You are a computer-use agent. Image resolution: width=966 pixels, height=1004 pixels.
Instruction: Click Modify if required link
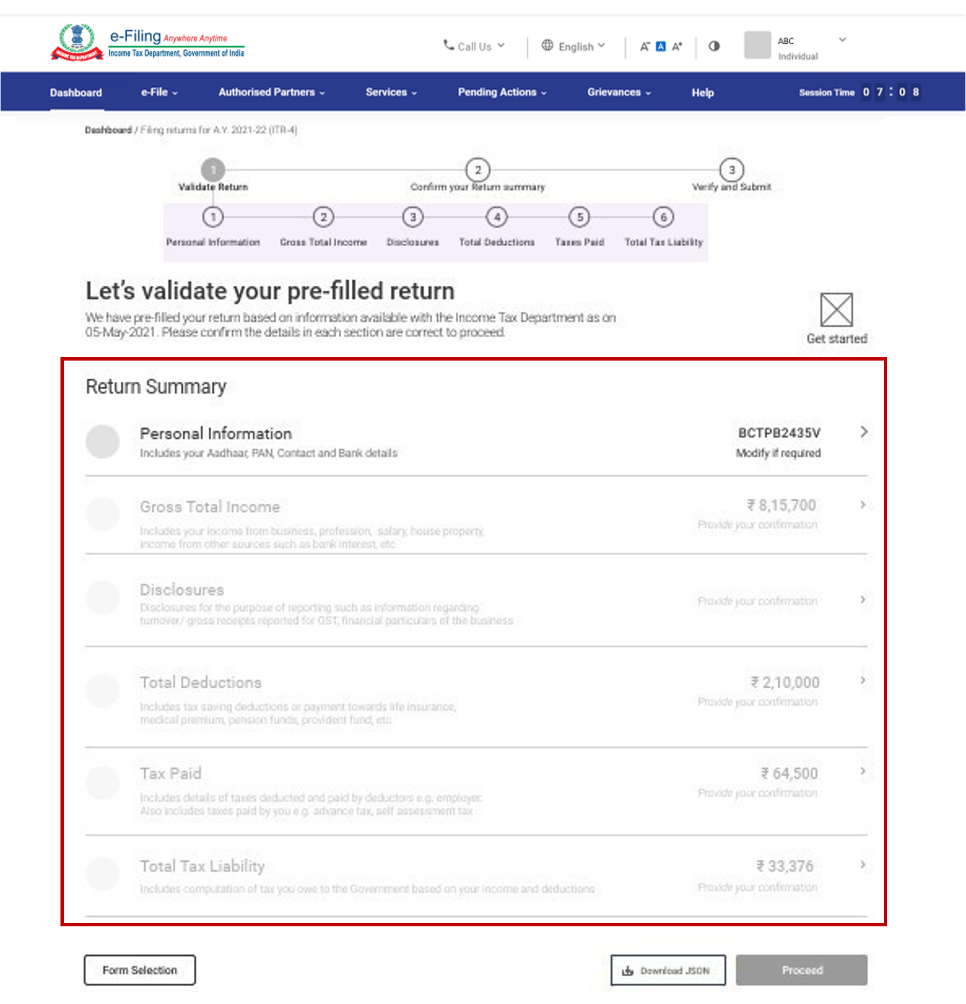(x=778, y=453)
